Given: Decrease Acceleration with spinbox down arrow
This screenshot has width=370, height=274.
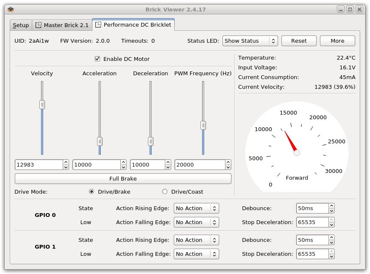Looking at the screenshot, I should pyautogui.click(x=123, y=167).
